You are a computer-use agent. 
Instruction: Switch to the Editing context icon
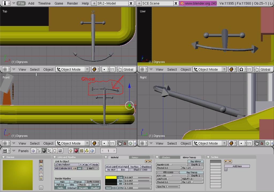pos(55,151)
